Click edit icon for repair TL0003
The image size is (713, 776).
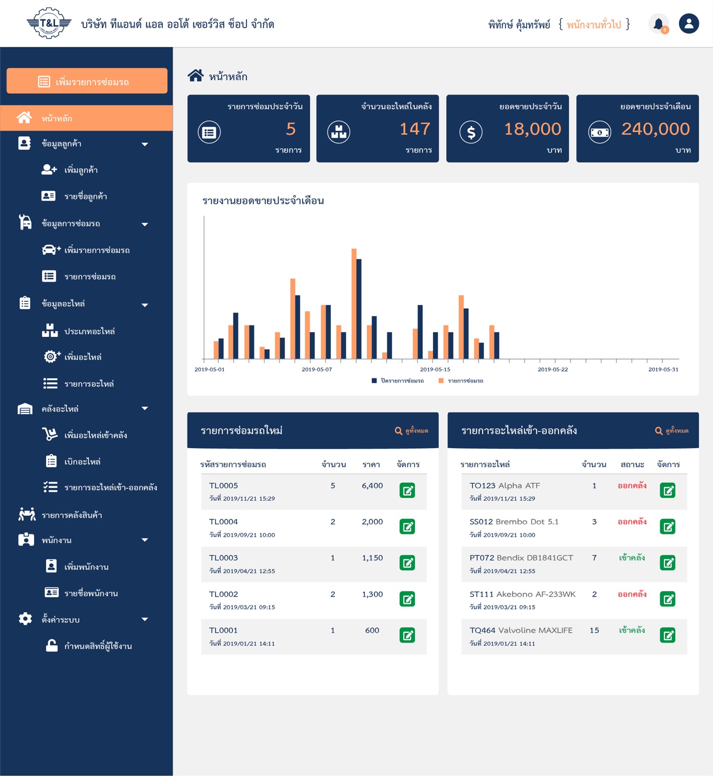pos(407,563)
